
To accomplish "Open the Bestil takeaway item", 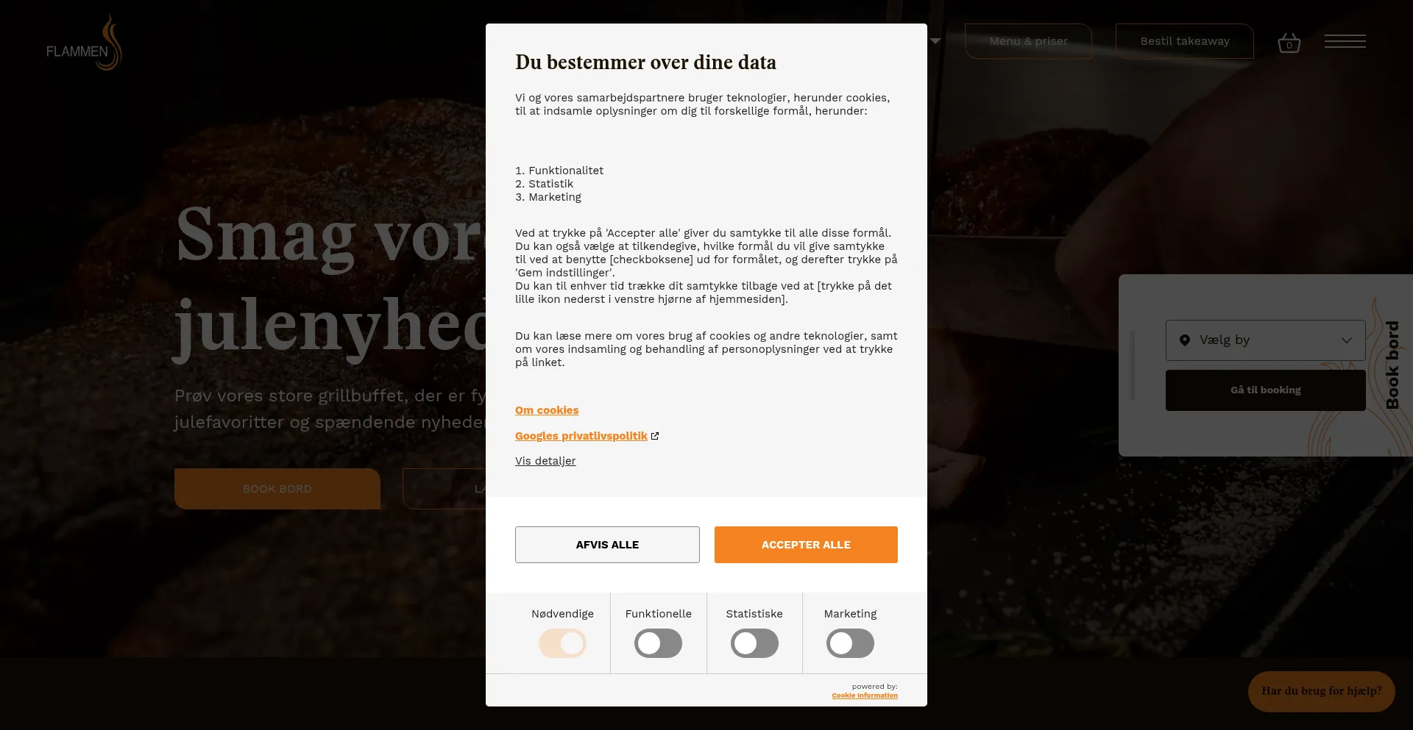I will (1184, 41).
